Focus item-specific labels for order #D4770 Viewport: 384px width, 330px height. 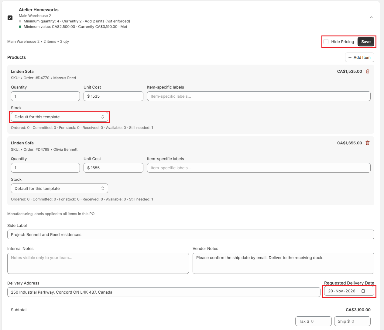click(259, 96)
